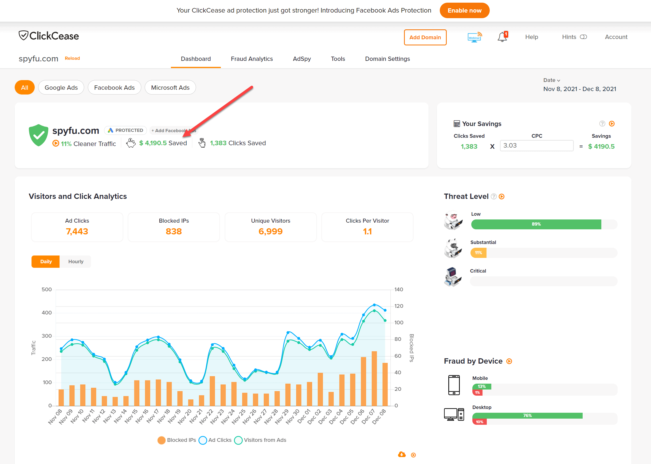Play the Your Savings tutorial video
This screenshot has width=651, height=464.
[612, 124]
